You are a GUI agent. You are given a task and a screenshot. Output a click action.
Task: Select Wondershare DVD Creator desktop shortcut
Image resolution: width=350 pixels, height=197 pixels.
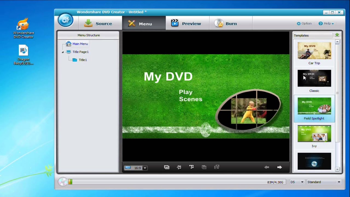pyautogui.click(x=24, y=28)
